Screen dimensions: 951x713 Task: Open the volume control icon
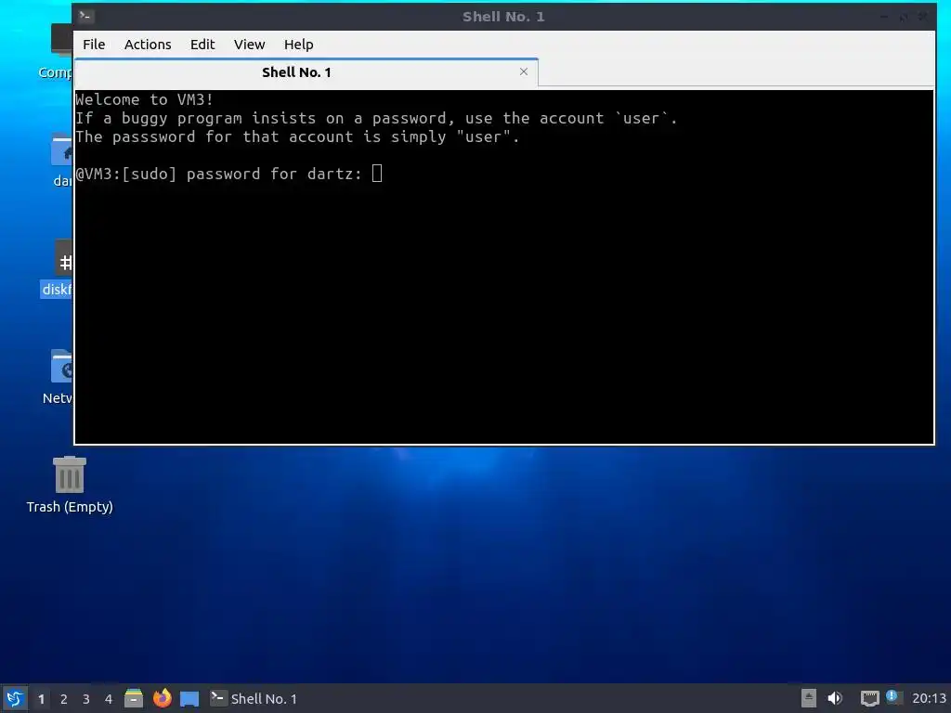(835, 698)
